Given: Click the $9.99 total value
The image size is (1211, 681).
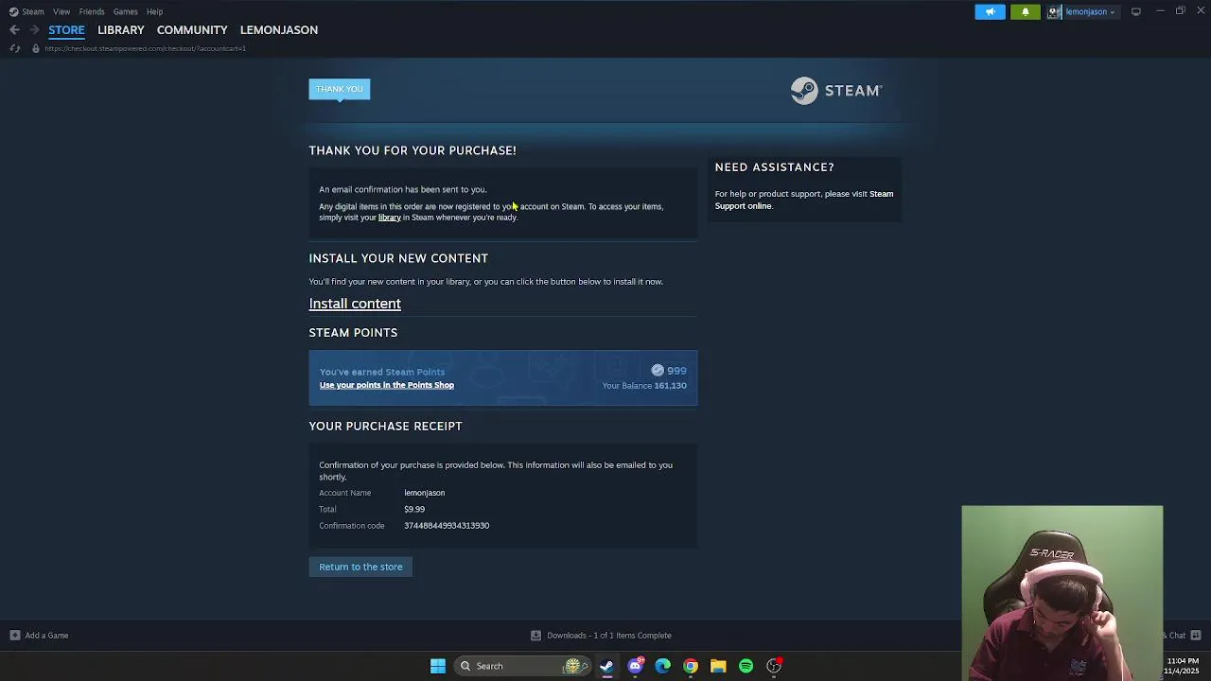Looking at the screenshot, I should coord(414,509).
